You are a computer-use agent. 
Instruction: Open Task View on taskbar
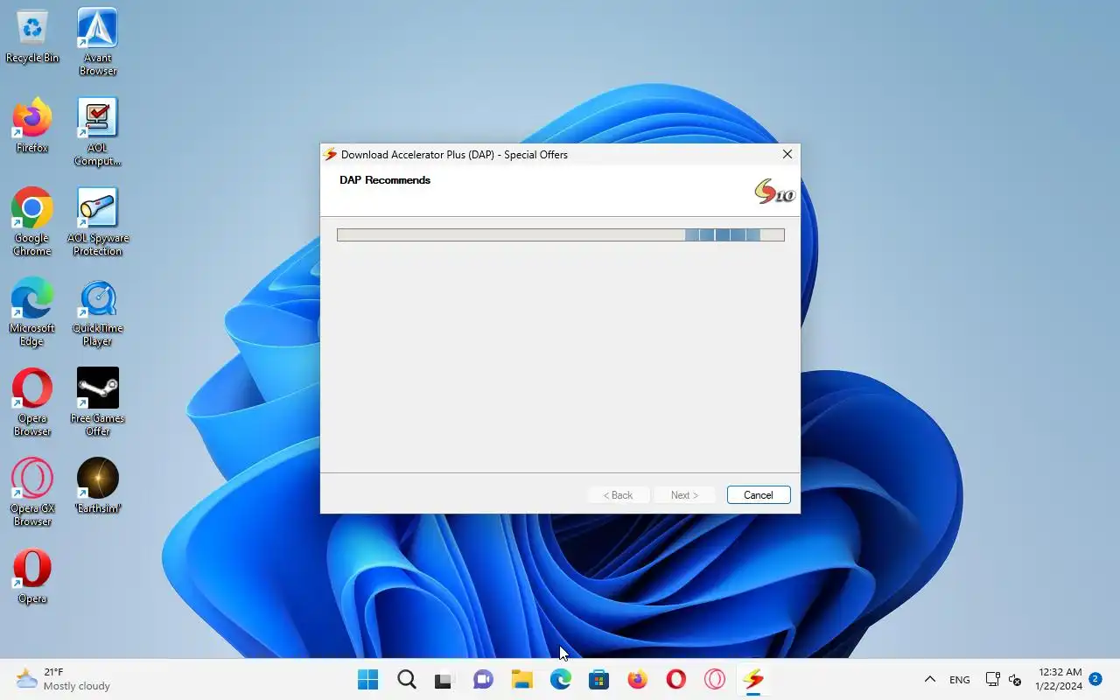pyautogui.click(x=445, y=679)
